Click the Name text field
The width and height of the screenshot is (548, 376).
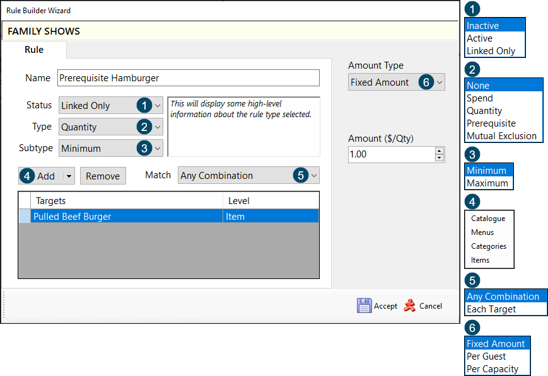[189, 78]
